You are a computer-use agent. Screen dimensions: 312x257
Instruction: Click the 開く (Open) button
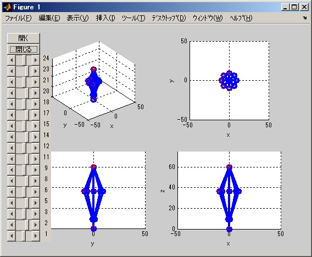point(24,38)
